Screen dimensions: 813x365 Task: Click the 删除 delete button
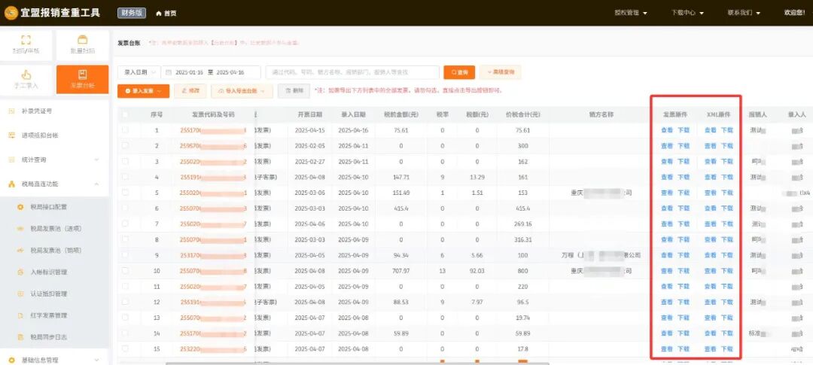coord(294,91)
